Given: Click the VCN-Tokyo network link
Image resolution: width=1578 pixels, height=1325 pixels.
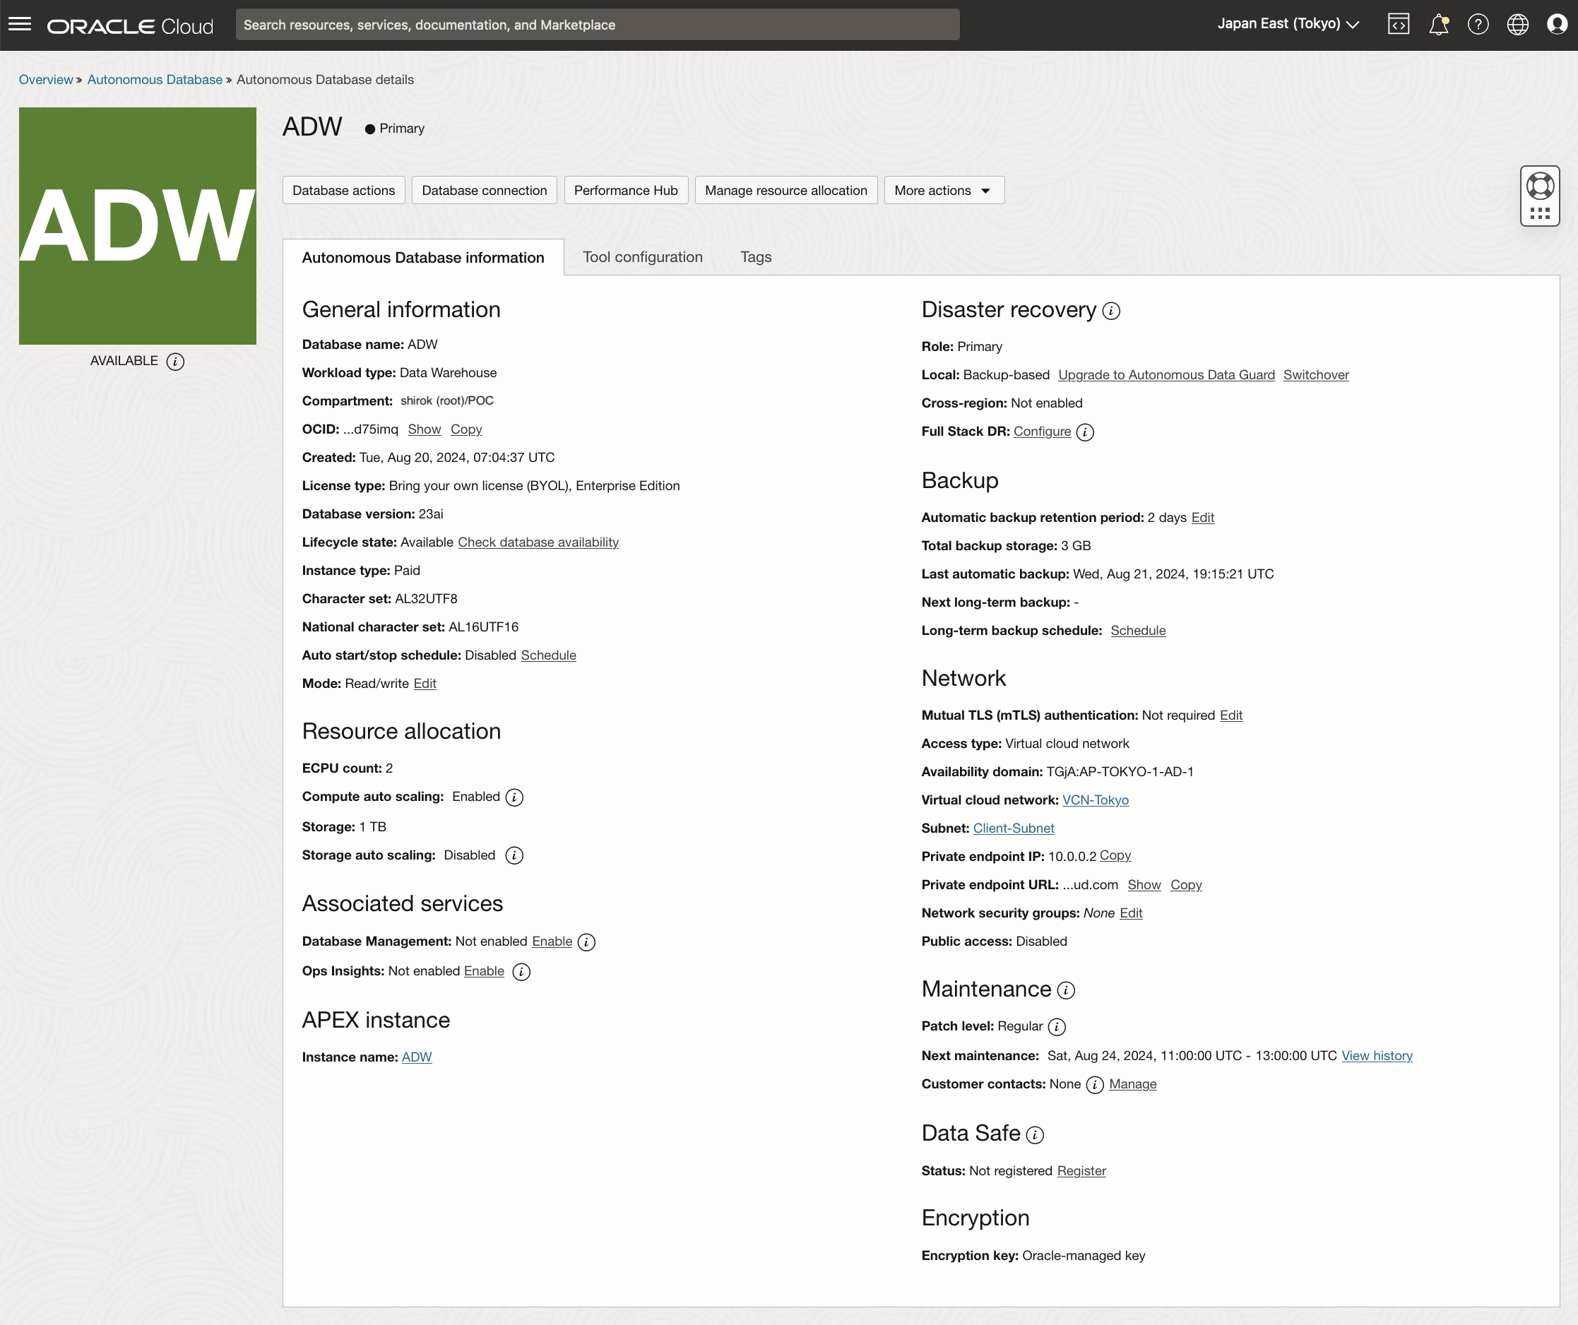Looking at the screenshot, I should click(x=1095, y=800).
